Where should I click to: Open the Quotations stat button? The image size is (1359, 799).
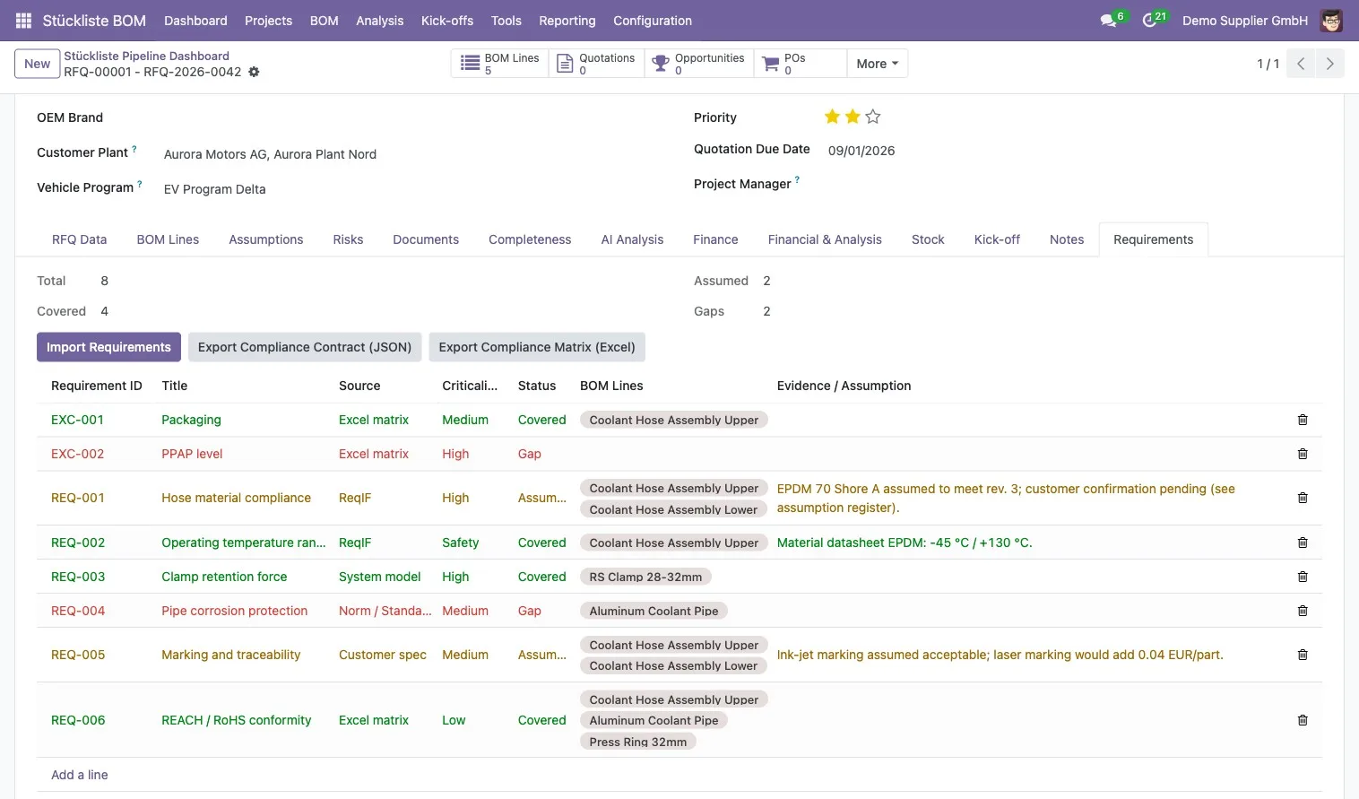(596, 64)
